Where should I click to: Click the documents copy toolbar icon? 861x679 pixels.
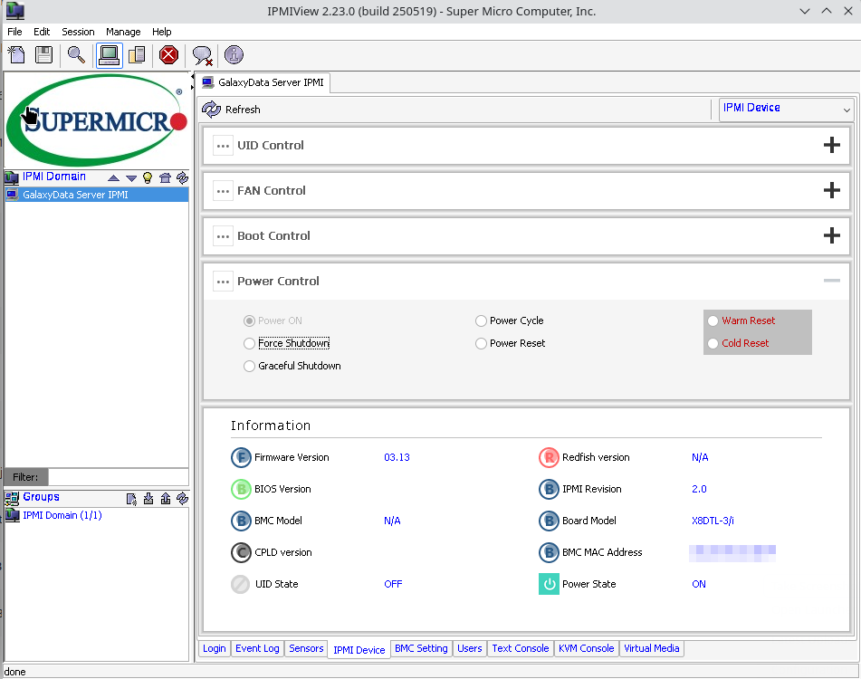(136, 55)
